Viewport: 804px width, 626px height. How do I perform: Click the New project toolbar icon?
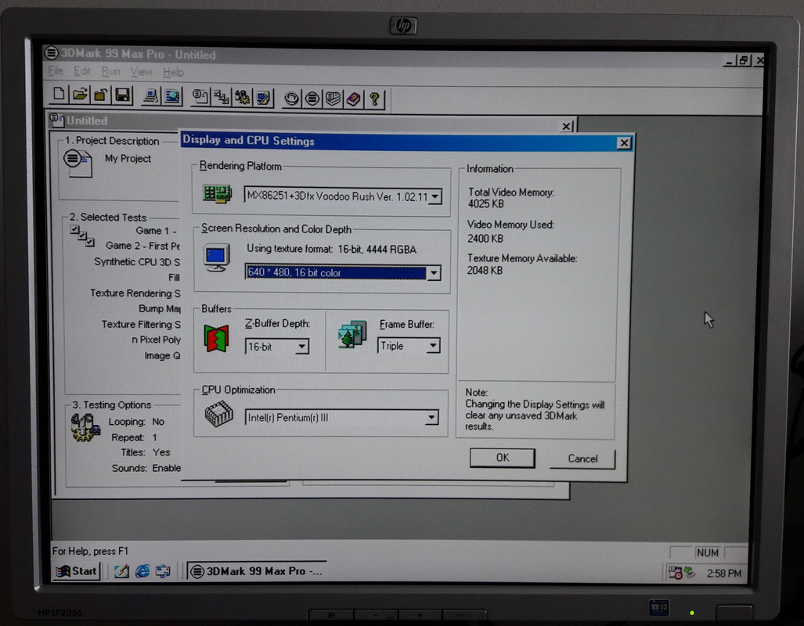click(x=59, y=95)
